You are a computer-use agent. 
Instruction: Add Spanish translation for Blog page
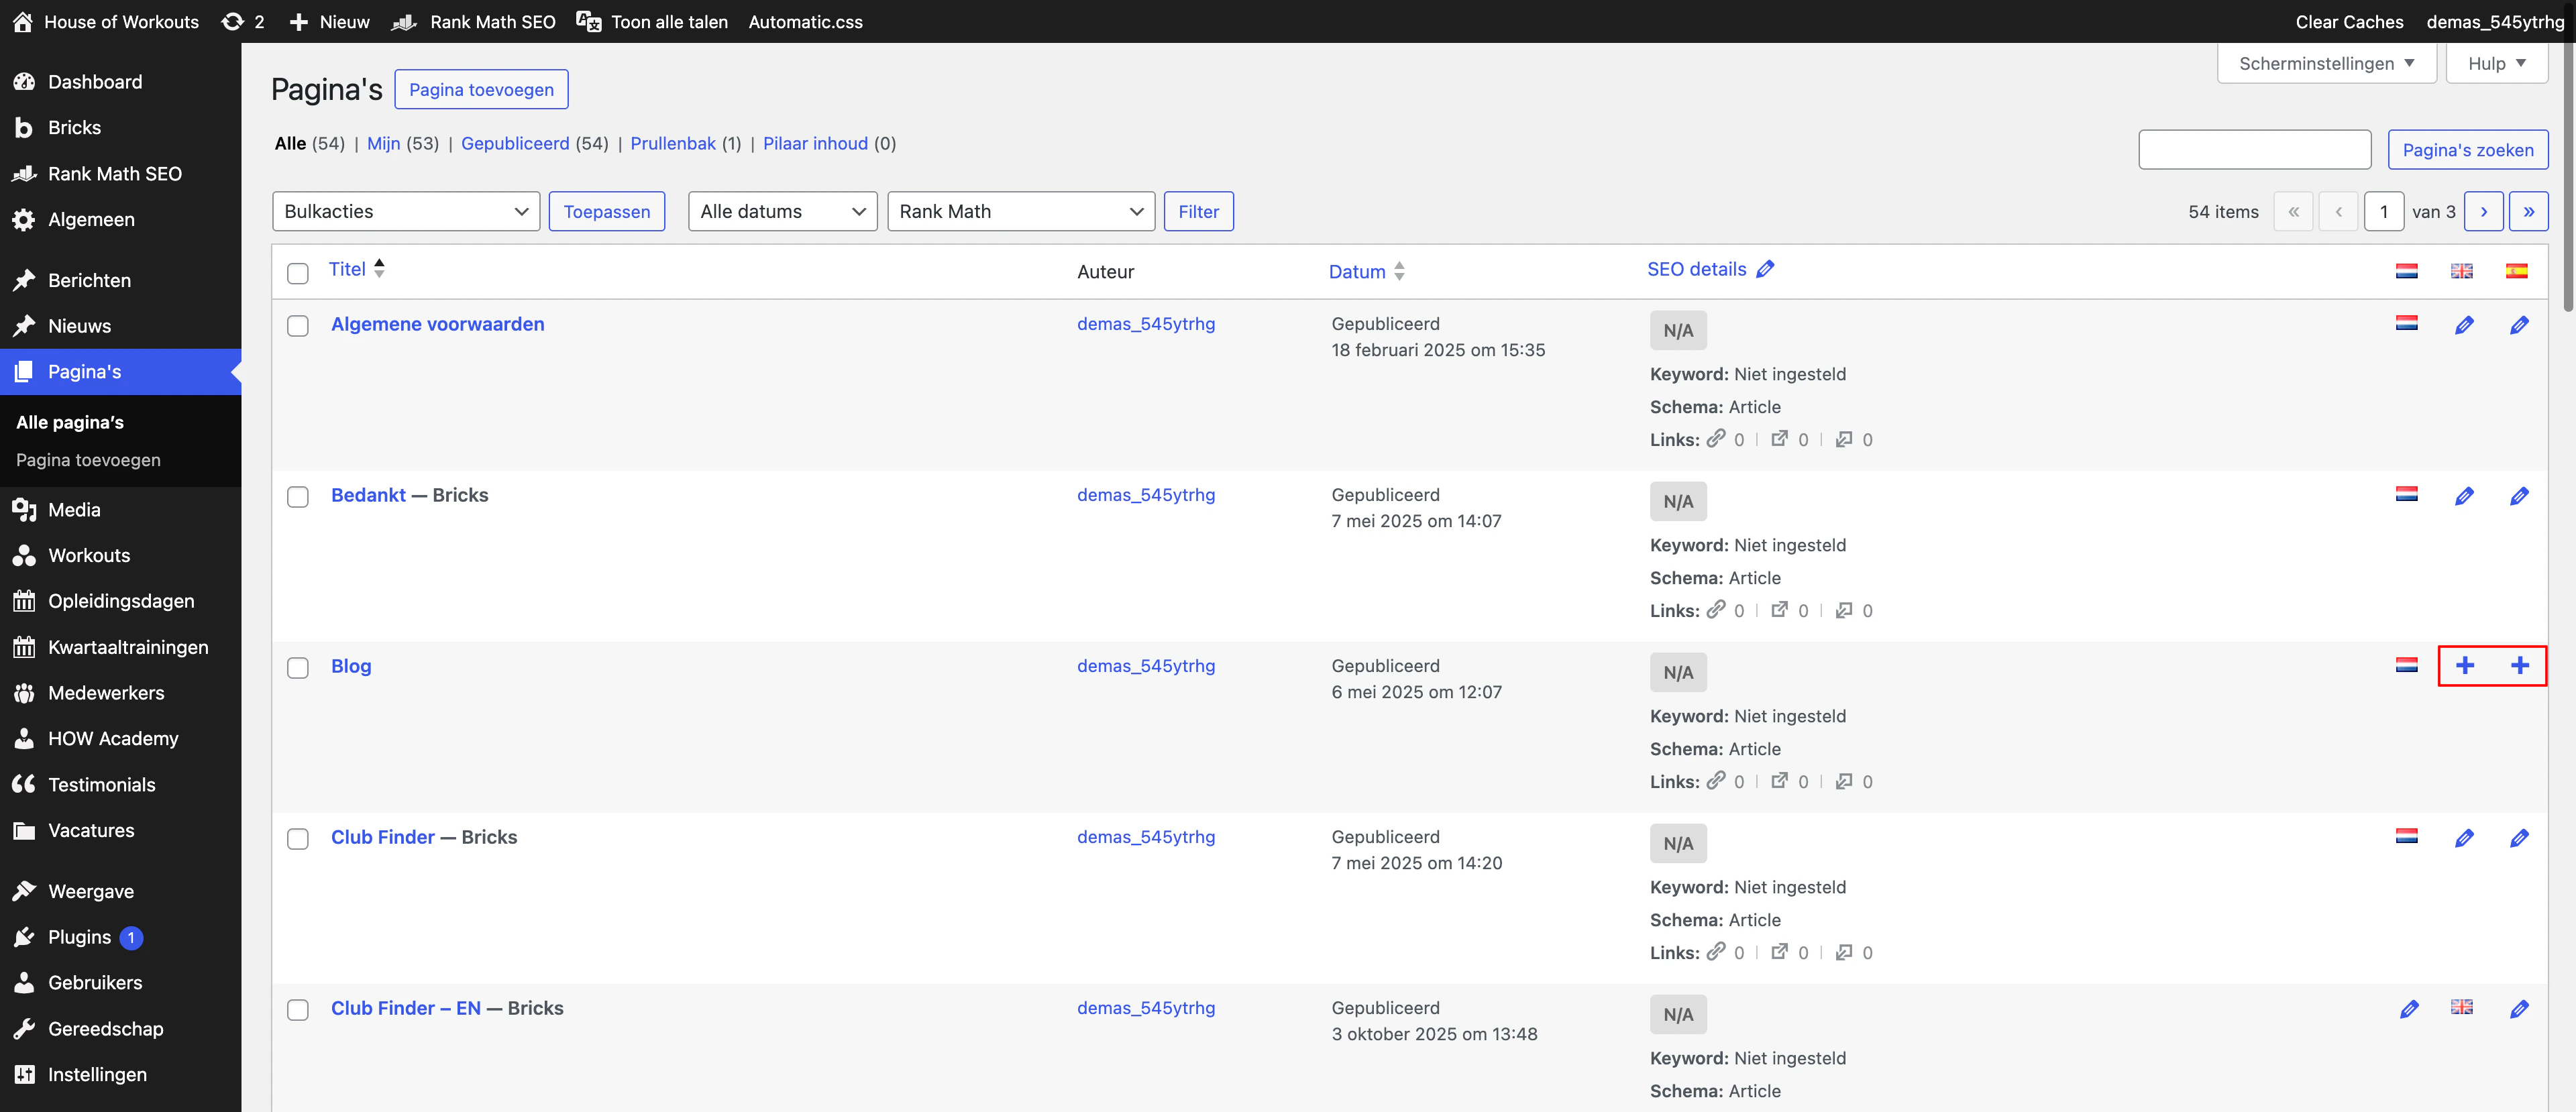pos(2519,666)
